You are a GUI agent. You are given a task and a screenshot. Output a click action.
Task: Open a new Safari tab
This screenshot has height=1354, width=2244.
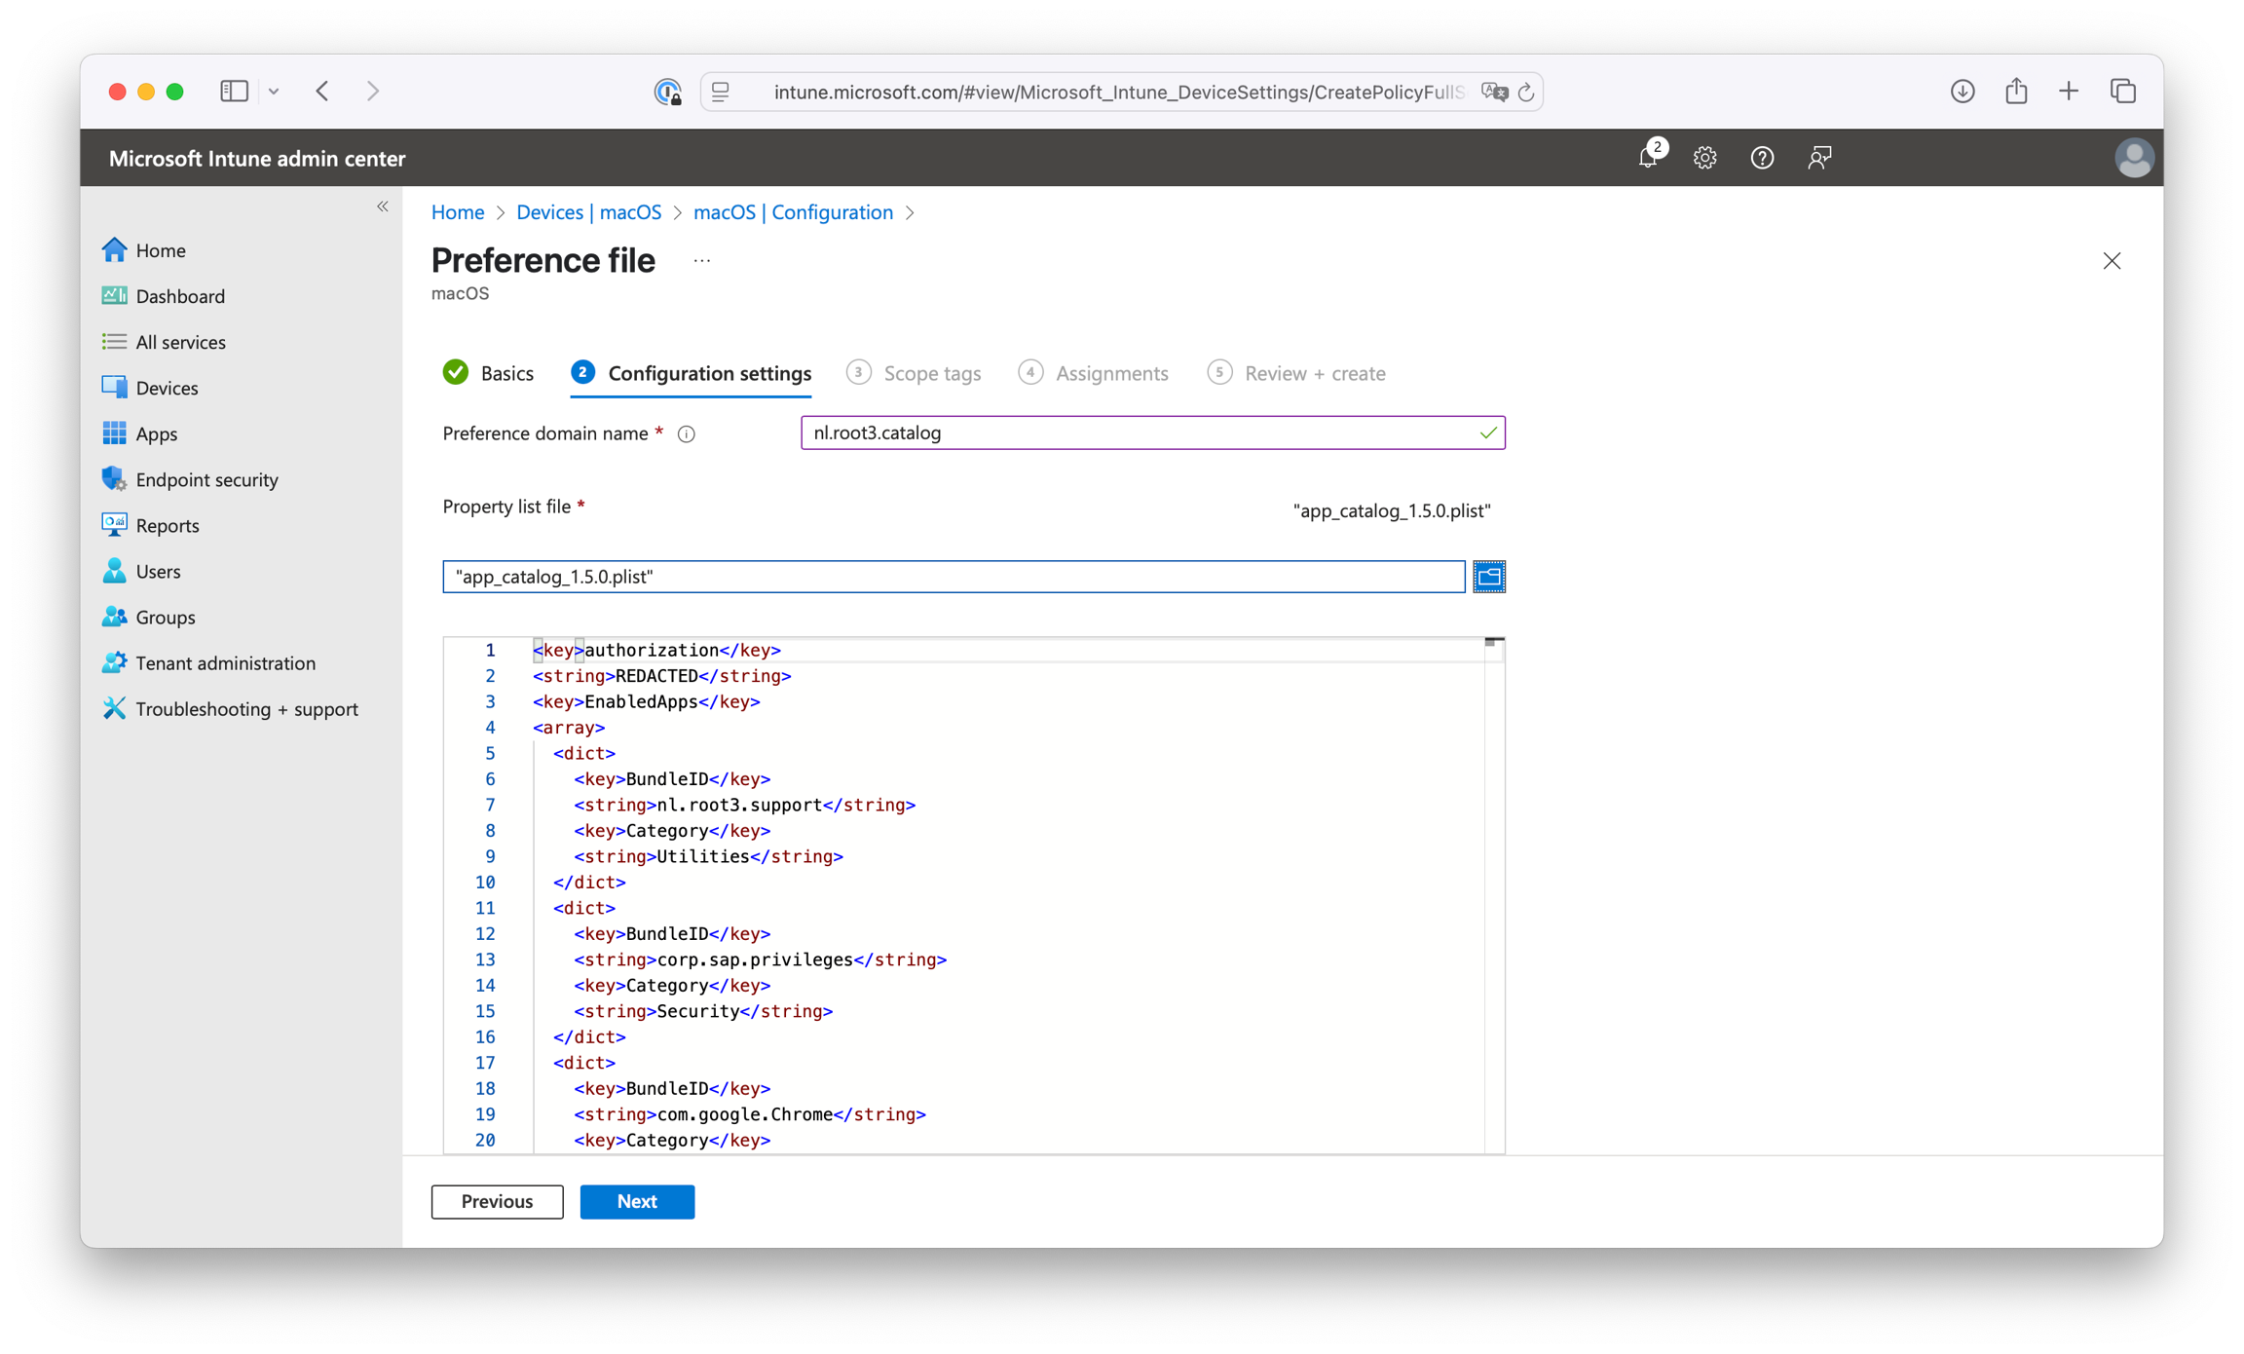pos(2069,92)
